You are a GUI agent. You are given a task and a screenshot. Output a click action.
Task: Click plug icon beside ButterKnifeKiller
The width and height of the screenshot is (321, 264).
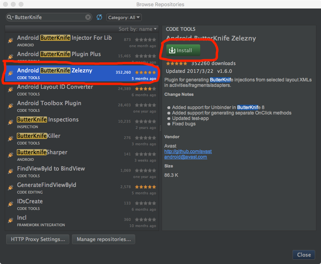point(11,139)
